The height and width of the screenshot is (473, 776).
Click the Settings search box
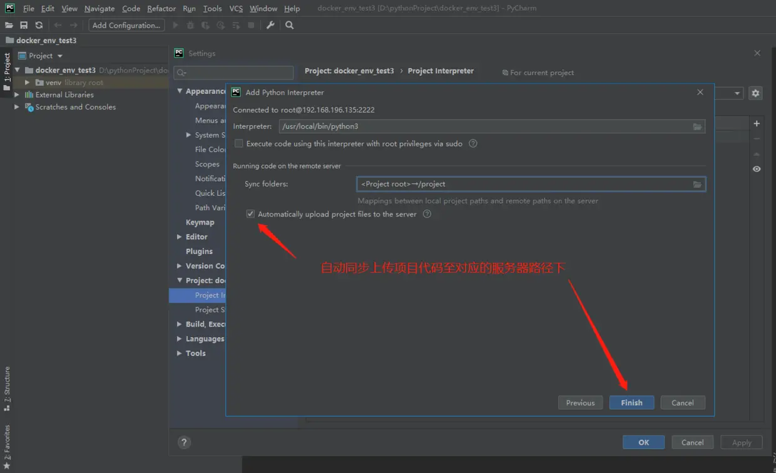point(233,73)
